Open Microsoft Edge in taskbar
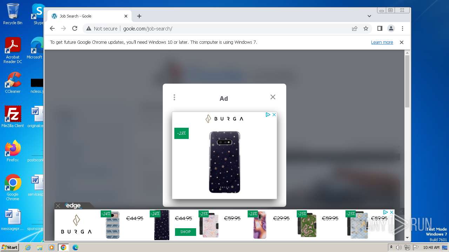Viewport: 449px width, 252px height. click(75, 247)
